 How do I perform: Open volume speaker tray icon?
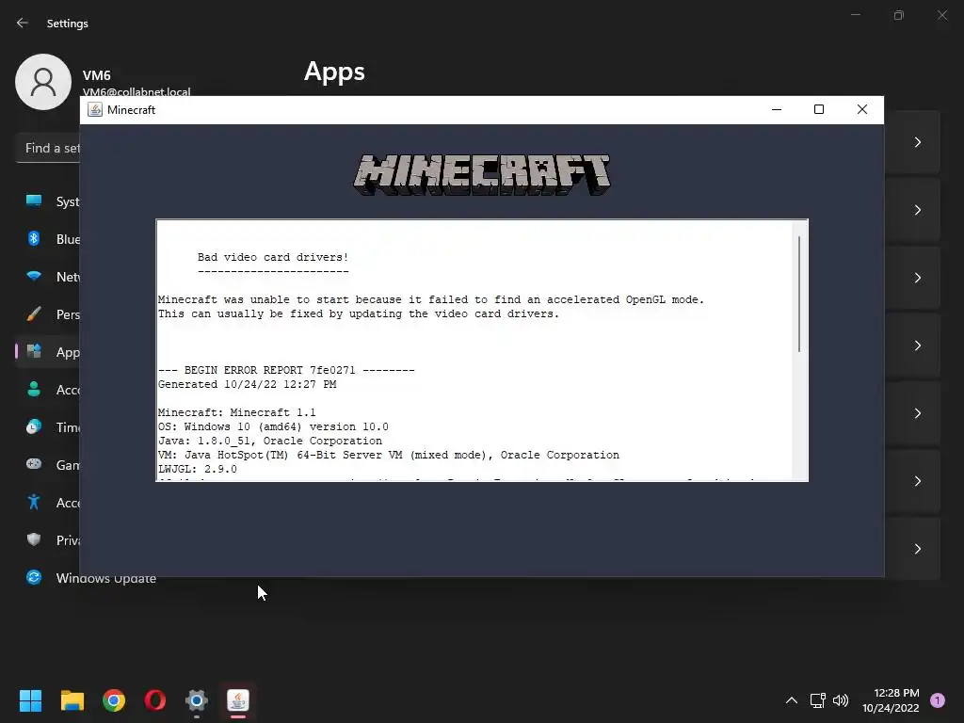[841, 700]
